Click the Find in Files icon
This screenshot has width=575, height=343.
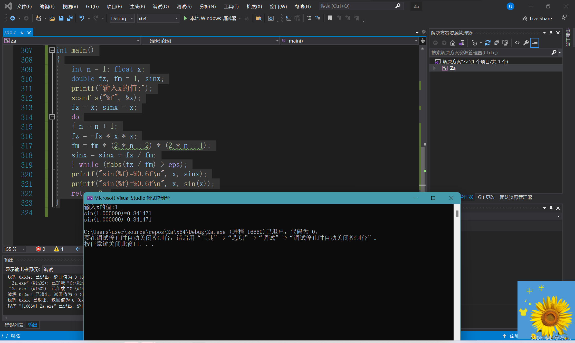click(258, 18)
